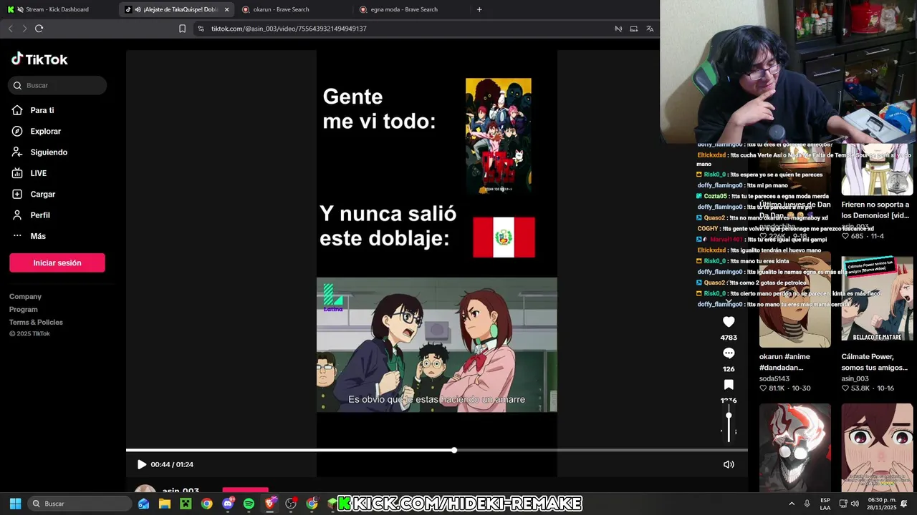Reload the page
917x515 pixels.
pos(39,29)
